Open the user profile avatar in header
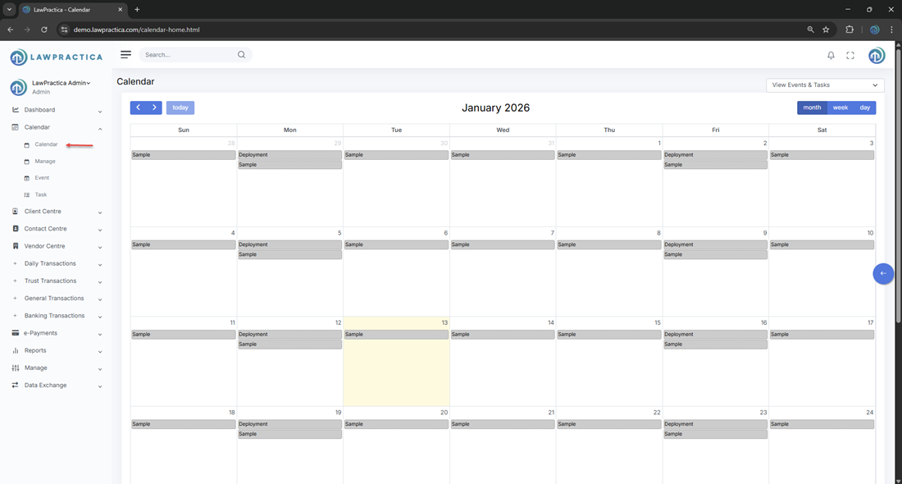The height and width of the screenshot is (484, 902). pyautogui.click(x=877, y=55)
